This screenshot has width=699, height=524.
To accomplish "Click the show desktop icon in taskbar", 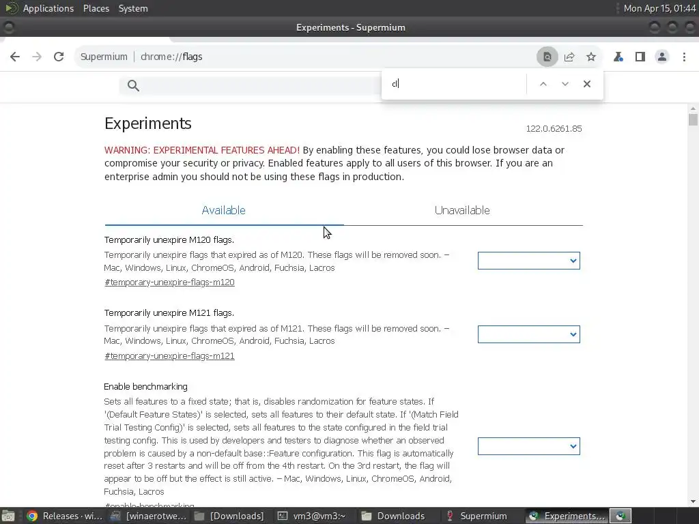I will [8, 516].
